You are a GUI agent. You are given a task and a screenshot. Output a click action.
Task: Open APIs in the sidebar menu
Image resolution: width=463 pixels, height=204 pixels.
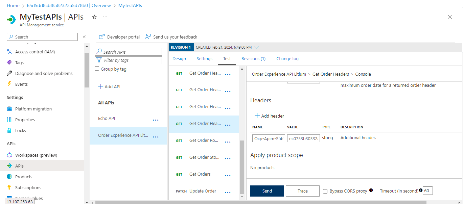[x=42, y=166]
